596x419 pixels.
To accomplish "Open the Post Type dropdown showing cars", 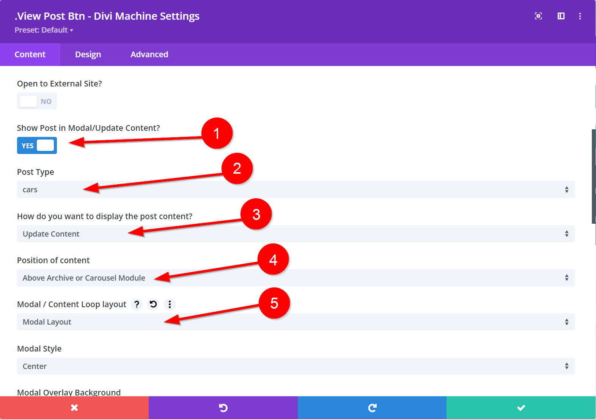I will (296, 190).
